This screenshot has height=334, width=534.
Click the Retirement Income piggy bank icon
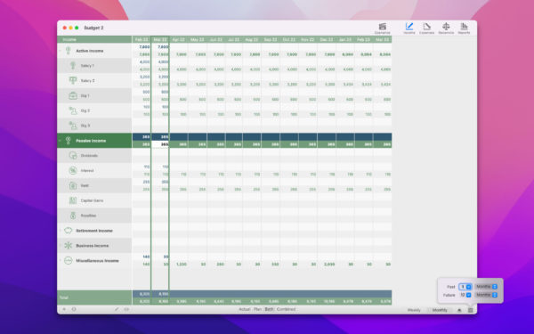pos(69,231)
